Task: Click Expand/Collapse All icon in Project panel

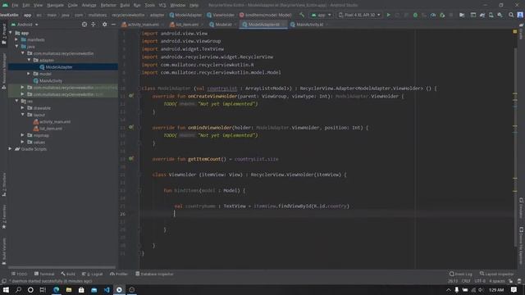Action: (x=94, y=25)
